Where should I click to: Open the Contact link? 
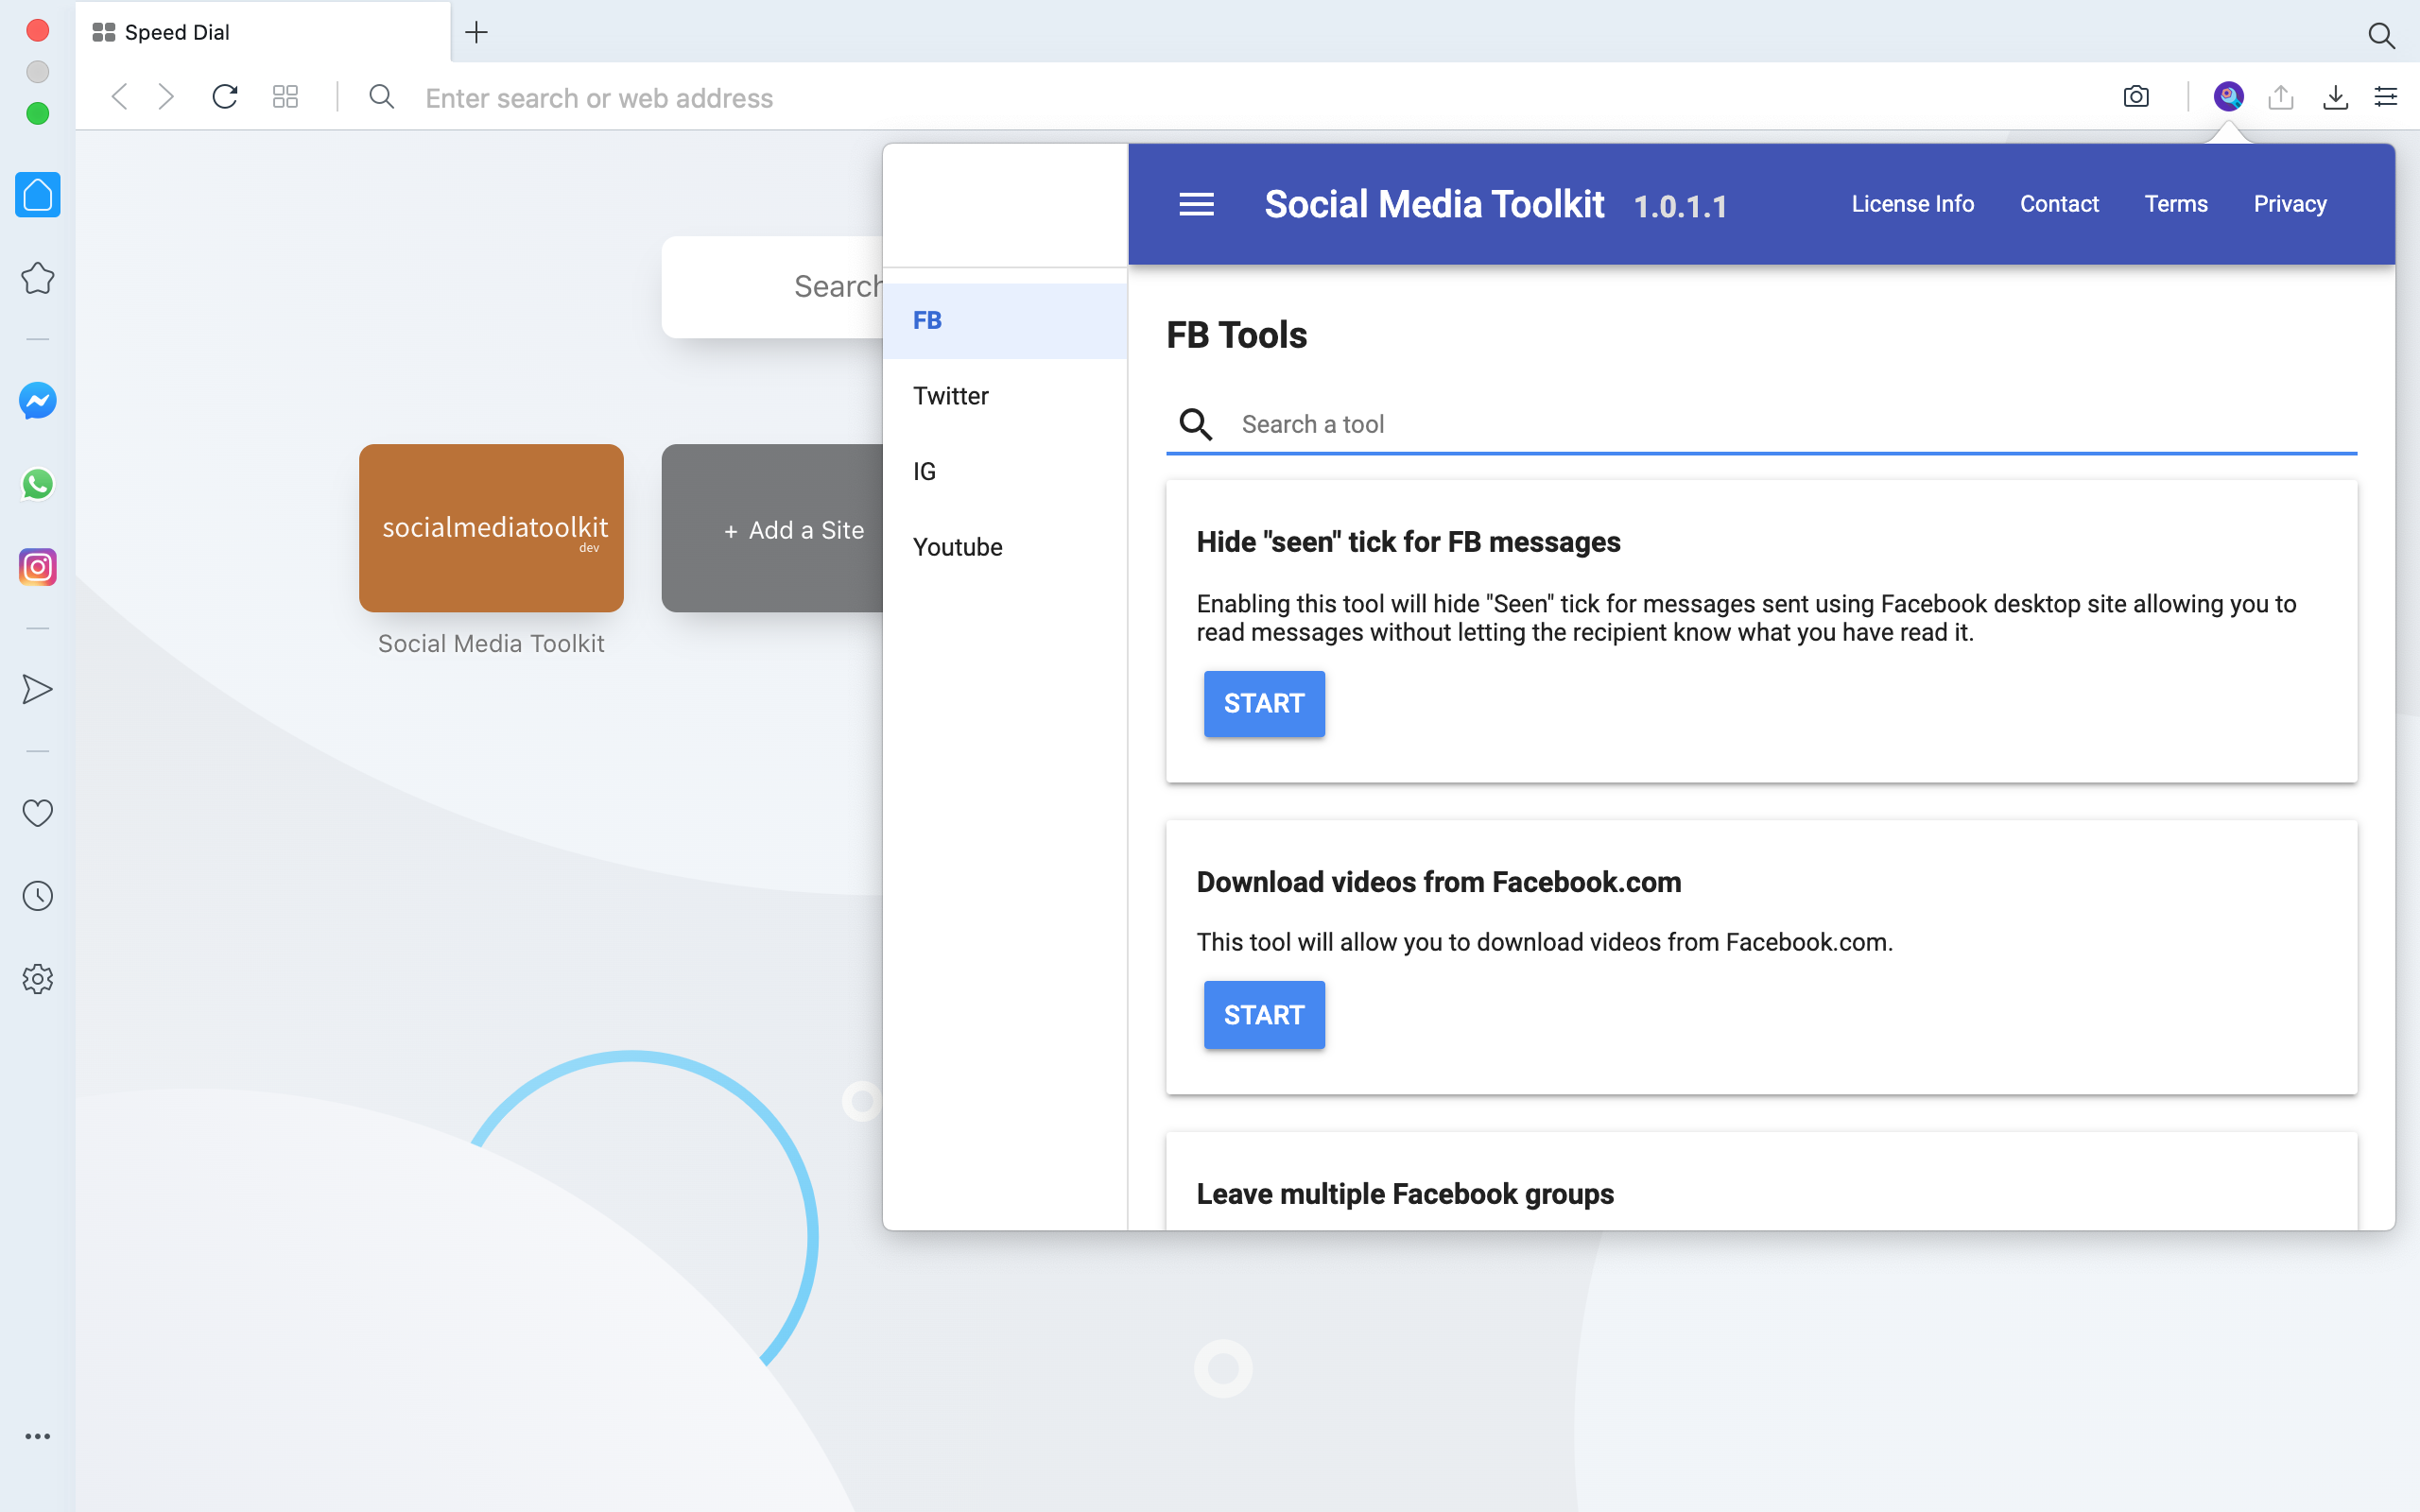coord(2059,204)
